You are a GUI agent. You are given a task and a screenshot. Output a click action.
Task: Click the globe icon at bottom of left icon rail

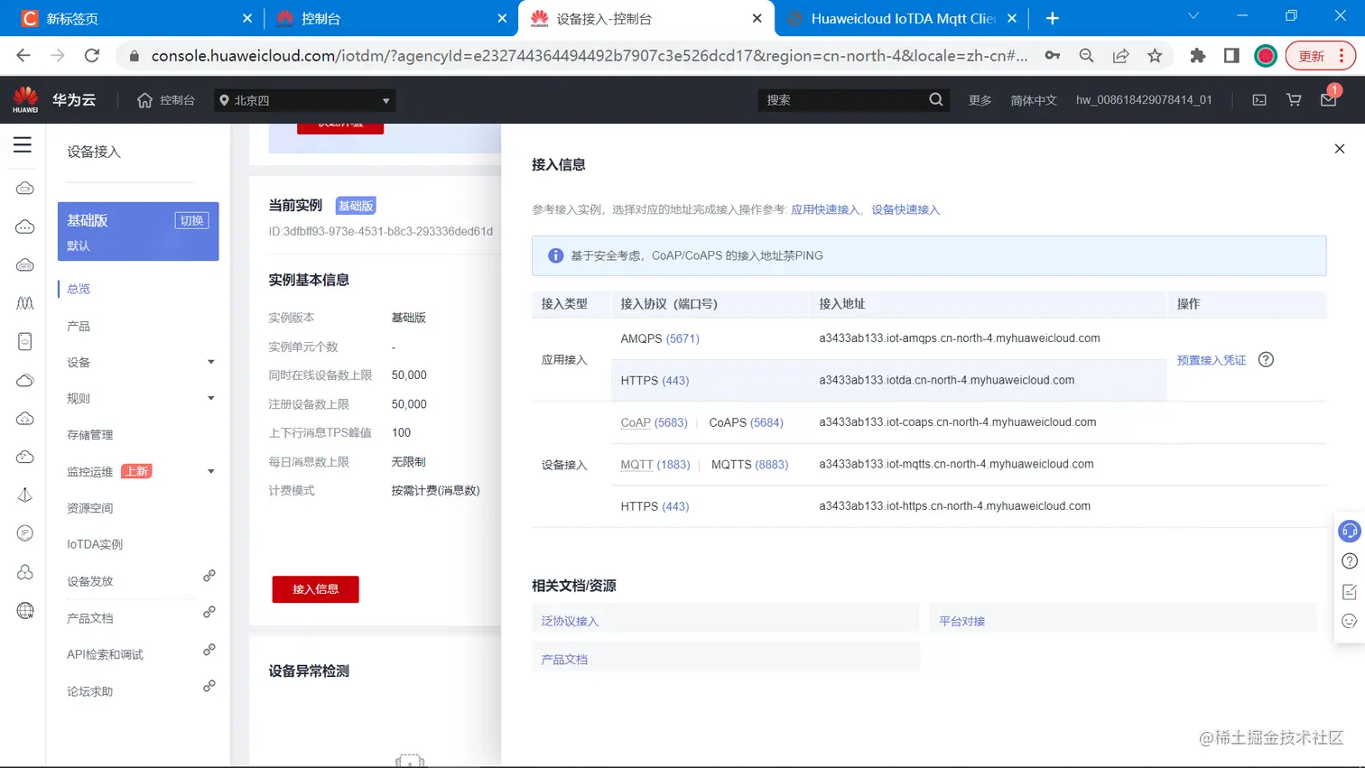click(25, 611)
